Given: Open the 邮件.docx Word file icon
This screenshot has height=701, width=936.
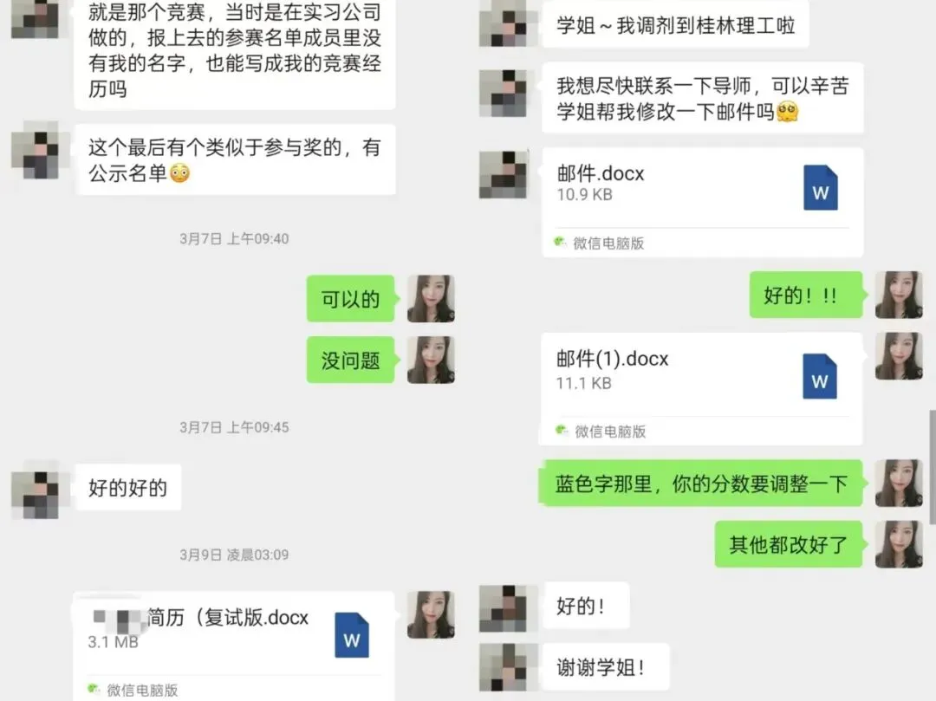Looking at the screenshot, I should tap(820, 187).
